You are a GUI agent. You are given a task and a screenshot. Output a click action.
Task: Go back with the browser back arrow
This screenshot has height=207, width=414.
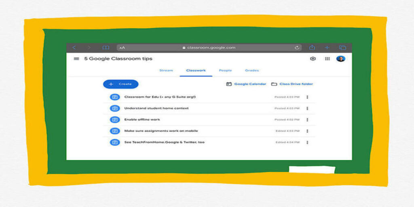click(x=74, y=48)
